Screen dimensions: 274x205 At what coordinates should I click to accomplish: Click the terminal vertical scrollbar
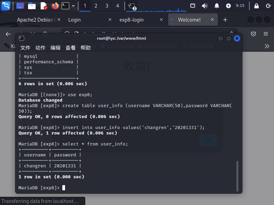point(237,176)
